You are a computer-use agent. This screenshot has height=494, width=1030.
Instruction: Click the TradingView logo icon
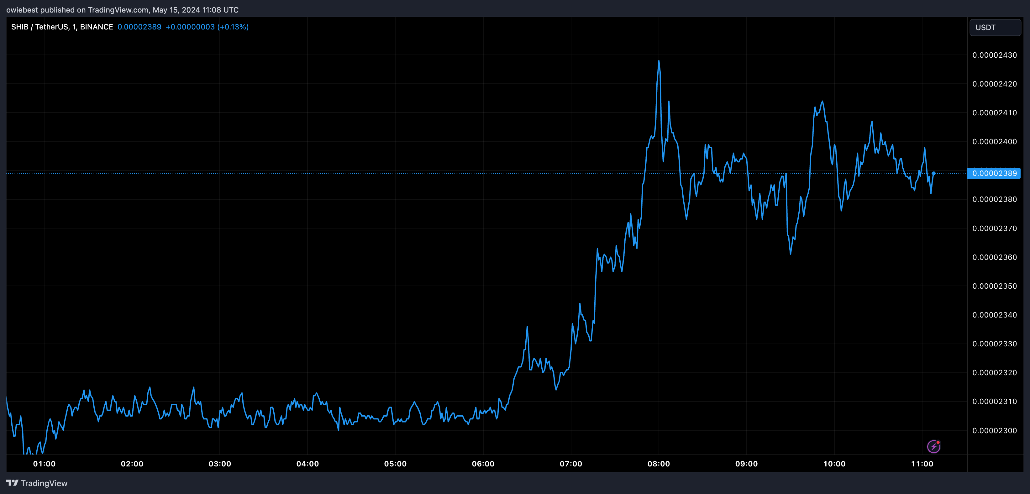(13, 483)
